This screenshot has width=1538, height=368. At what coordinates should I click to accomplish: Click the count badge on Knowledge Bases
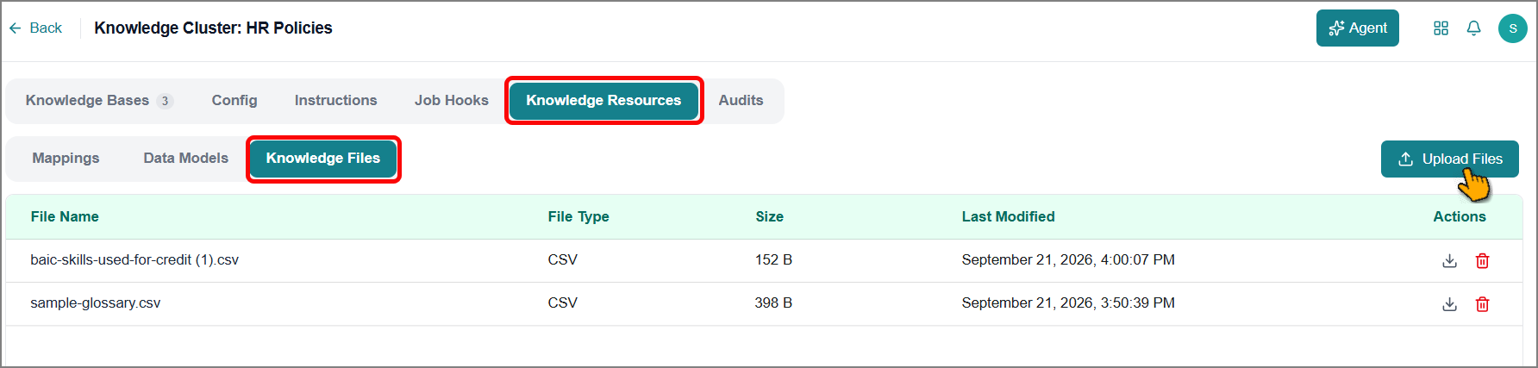[165, 102]
